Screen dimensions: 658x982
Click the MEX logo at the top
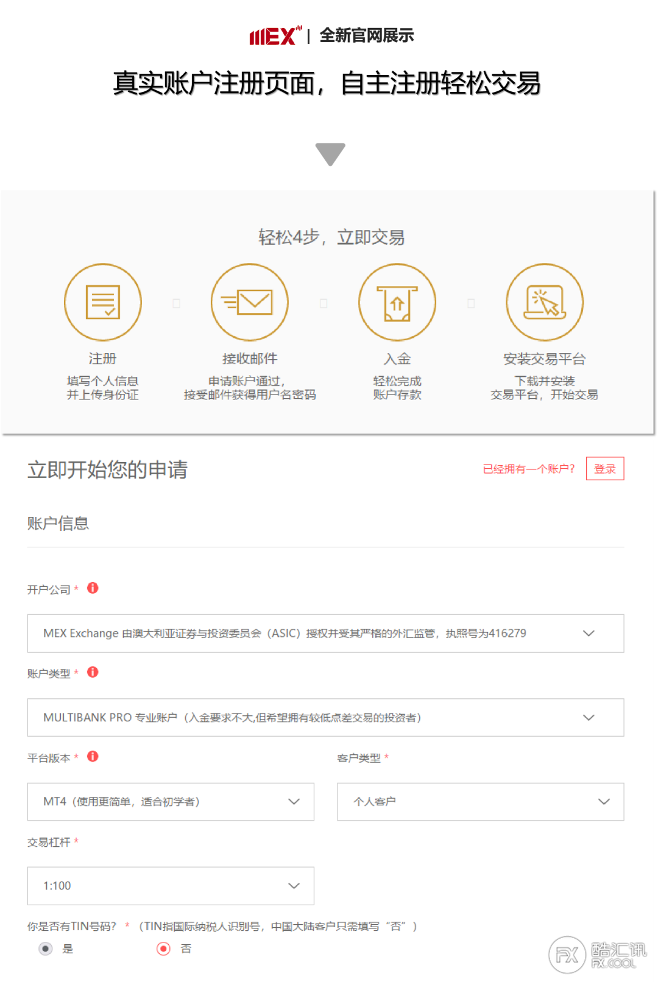point(275,36)
